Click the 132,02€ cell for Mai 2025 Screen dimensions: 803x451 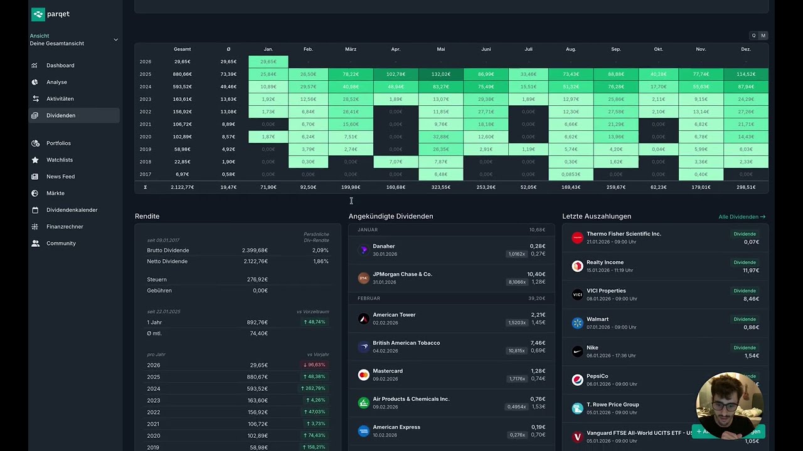click(441, 74)
